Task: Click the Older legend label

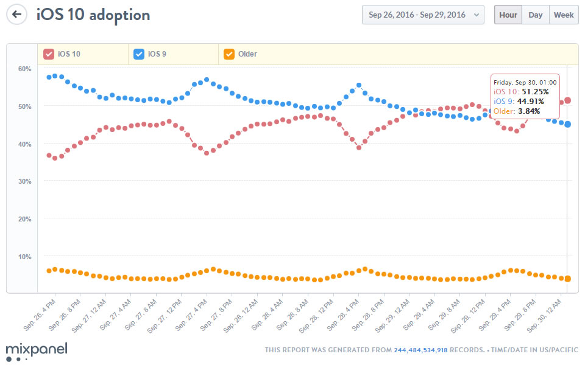Action: 248,54
